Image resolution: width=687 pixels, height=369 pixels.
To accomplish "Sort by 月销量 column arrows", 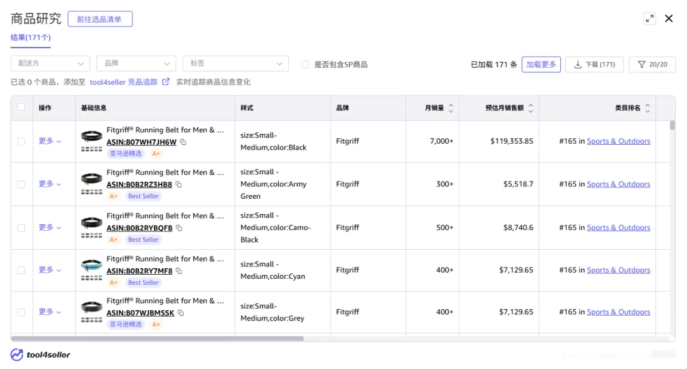I will click(x=451, y=108).
